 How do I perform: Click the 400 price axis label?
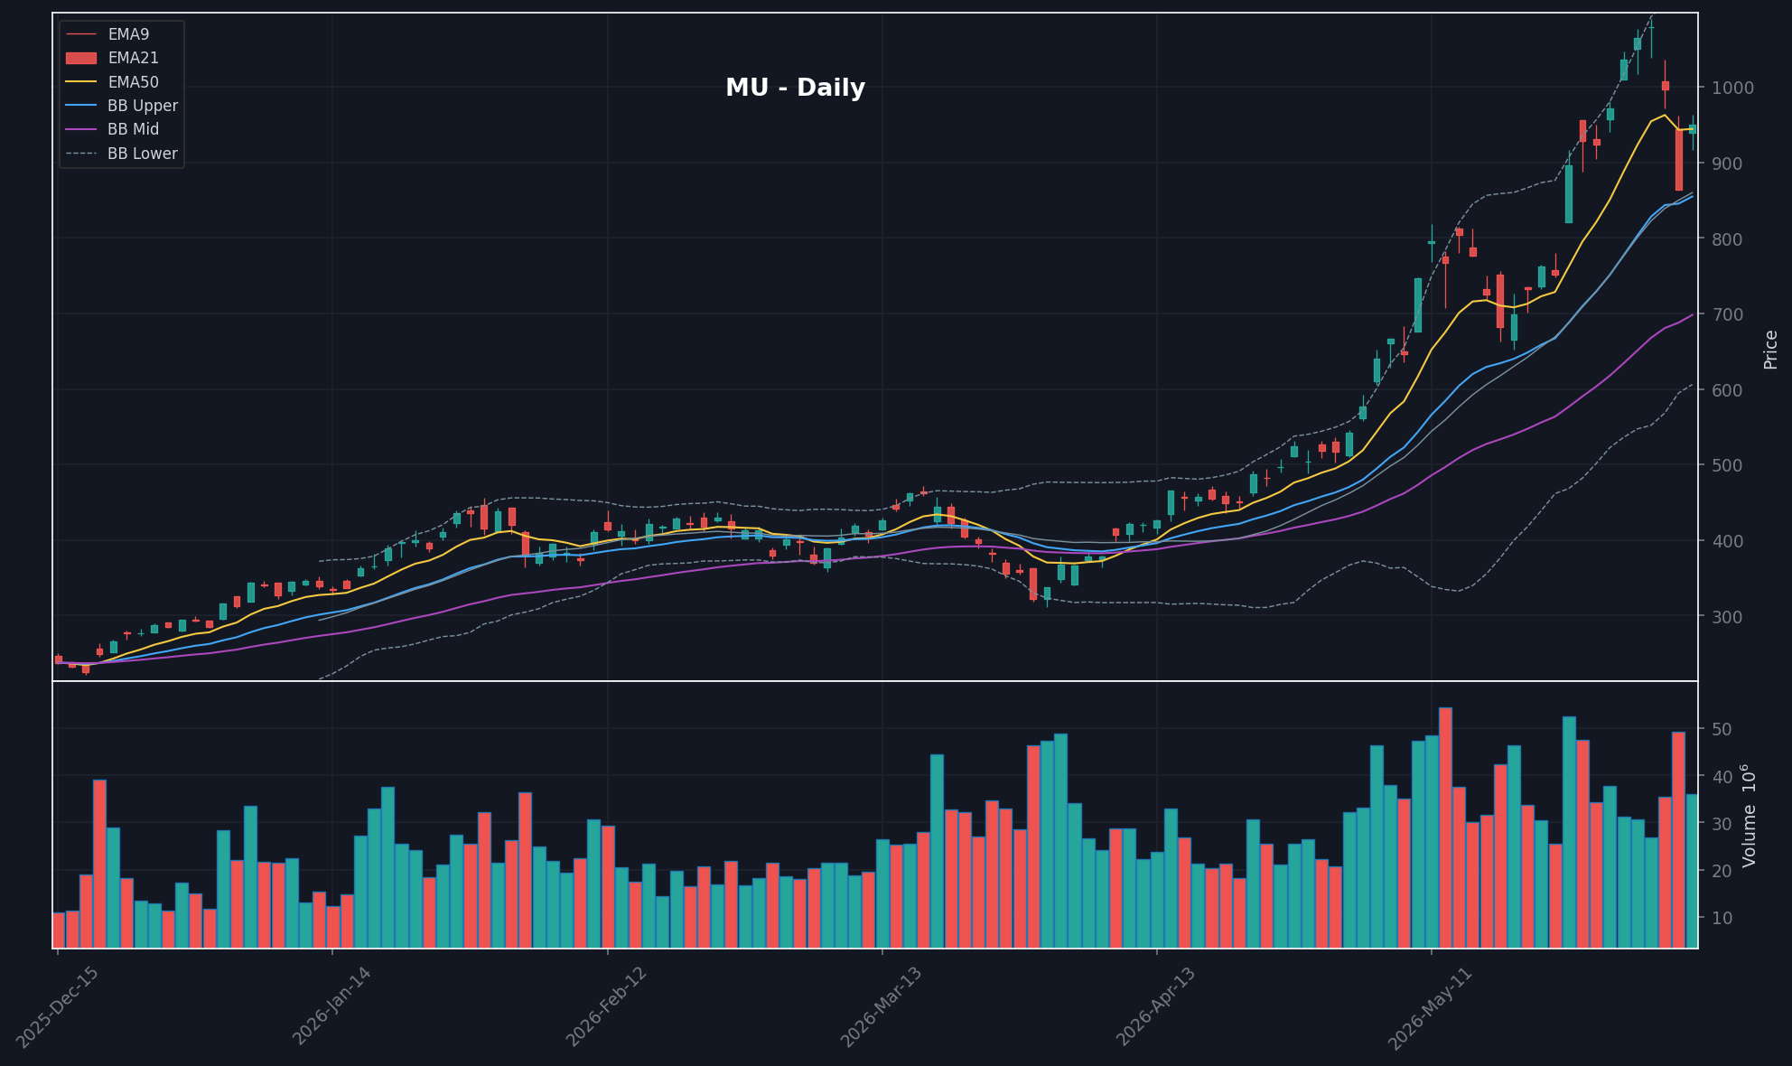pos(1727,541)
